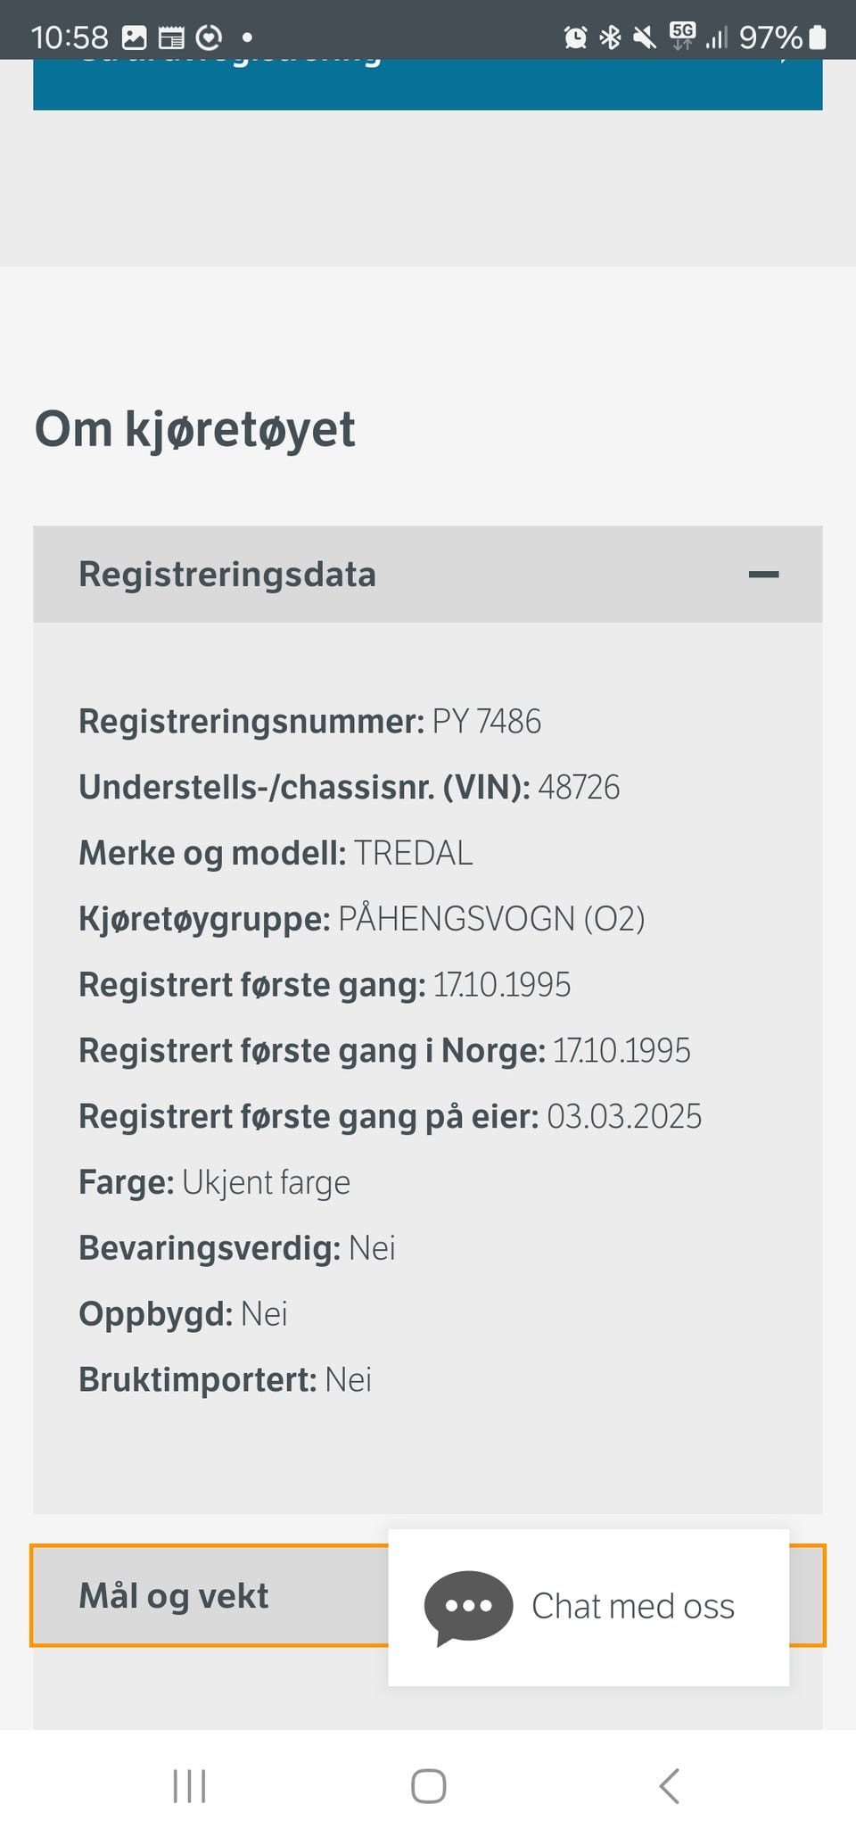Tap the Bluetooth status icon
This screenshot has height=1837, width=856.
click(610, 37)
